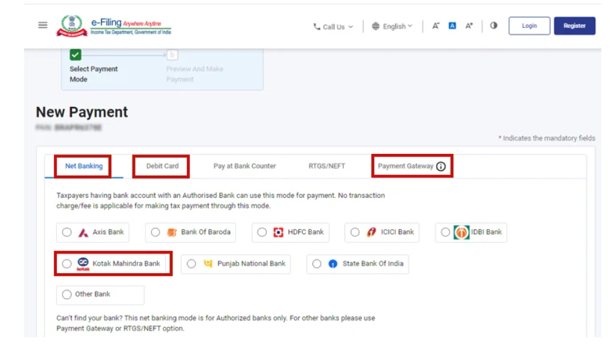The height and width of the screenshot is (345, 610).
Task: Select Bank Of Baroda radio button
Action: 155,232
